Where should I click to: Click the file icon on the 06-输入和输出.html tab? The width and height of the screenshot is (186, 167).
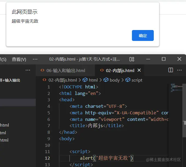pos(42,70)
